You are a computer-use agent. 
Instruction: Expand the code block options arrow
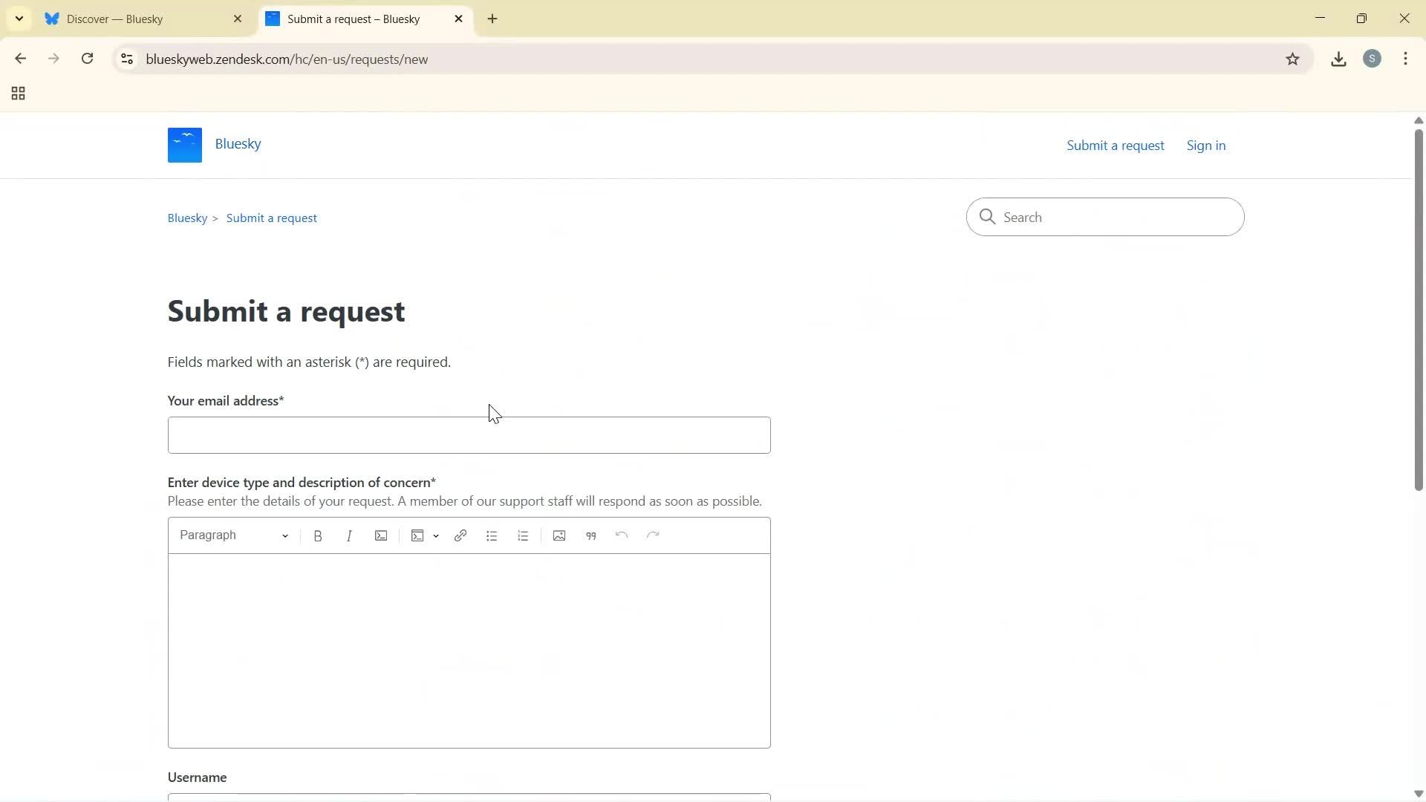coord(436,535)
